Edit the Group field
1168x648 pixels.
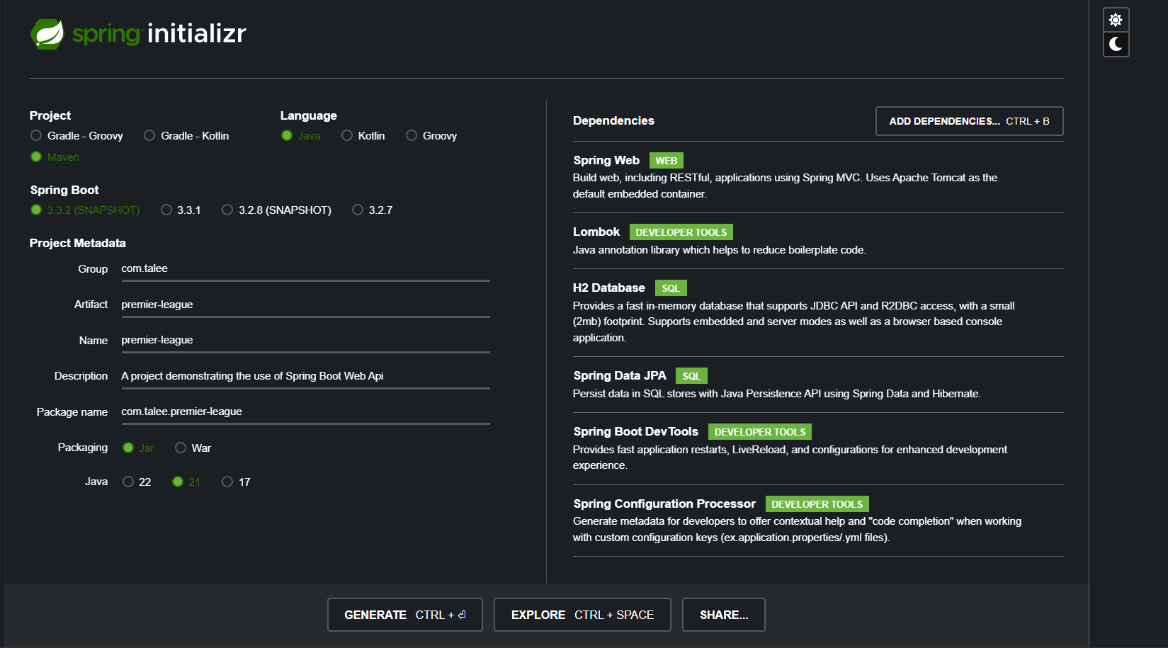(305, 269)
